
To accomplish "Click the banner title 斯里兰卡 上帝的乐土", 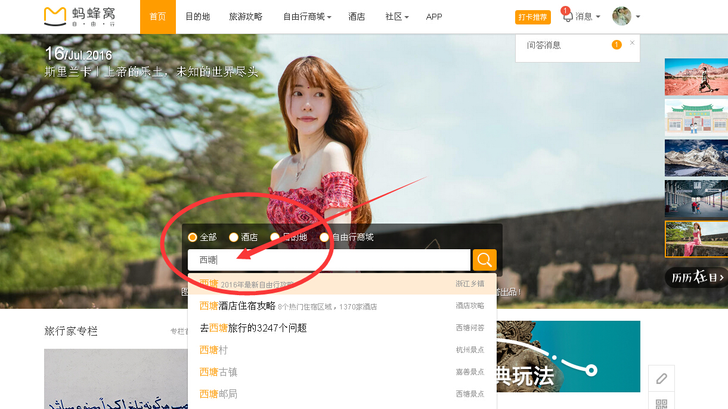I will pyautogui.click(x=151, y=72).
